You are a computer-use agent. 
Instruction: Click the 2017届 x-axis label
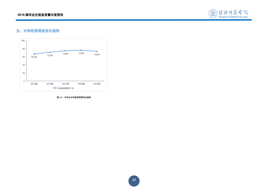pos(65,84)
